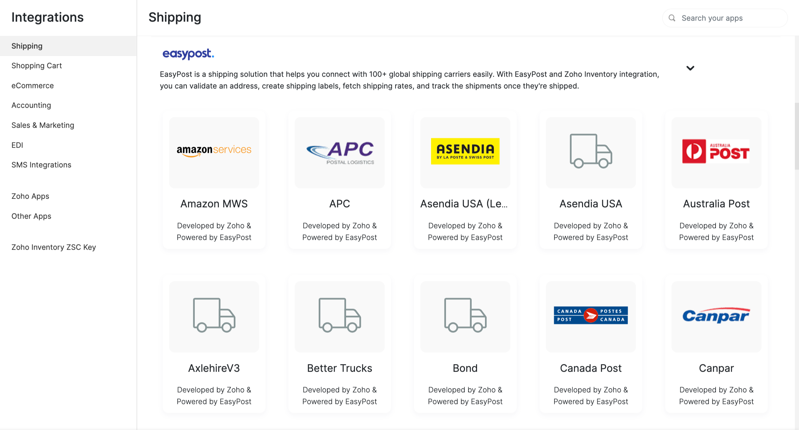Select the APC Postal Logistics logo
Viewport: 799px width, 430px height.
[340, 152]
